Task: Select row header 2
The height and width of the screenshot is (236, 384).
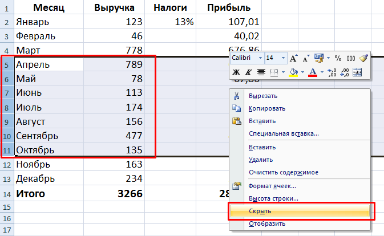Action: (x=7, y=22)
